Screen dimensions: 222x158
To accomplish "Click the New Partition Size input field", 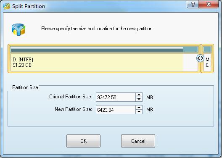I will pos(116,110).
